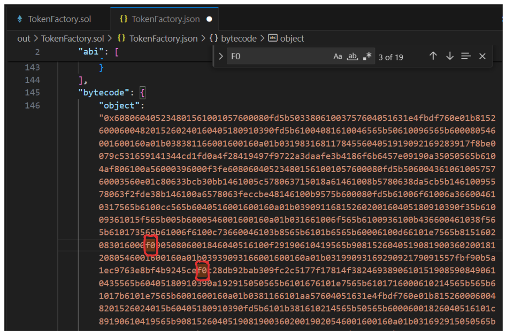Jump to next match arrow

pyautogui.click(x=450, y=56)
